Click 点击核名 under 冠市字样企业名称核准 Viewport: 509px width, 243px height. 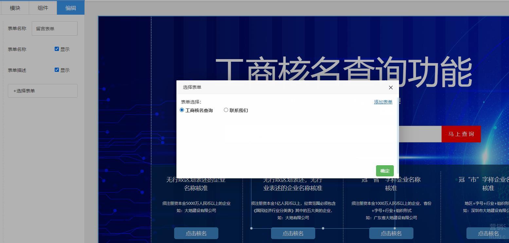pyautogui.click(x=488, y=233)
